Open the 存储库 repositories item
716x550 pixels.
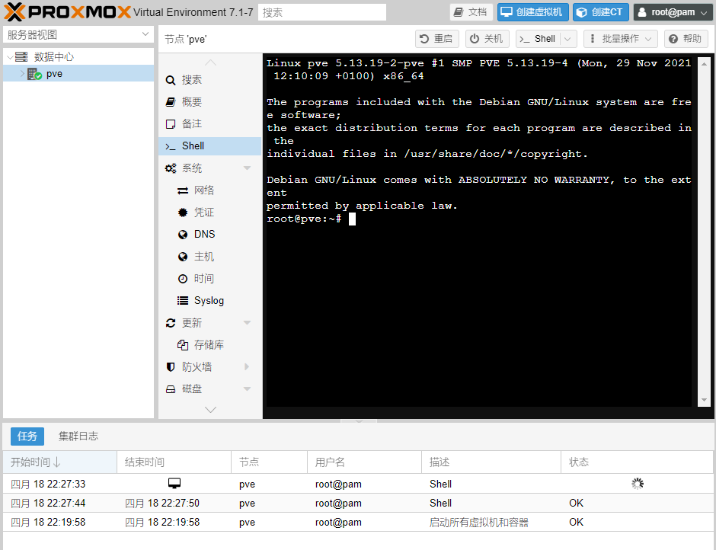point(209,345)
